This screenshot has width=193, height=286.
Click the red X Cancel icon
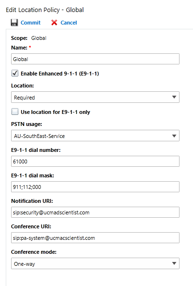(54, 23)
